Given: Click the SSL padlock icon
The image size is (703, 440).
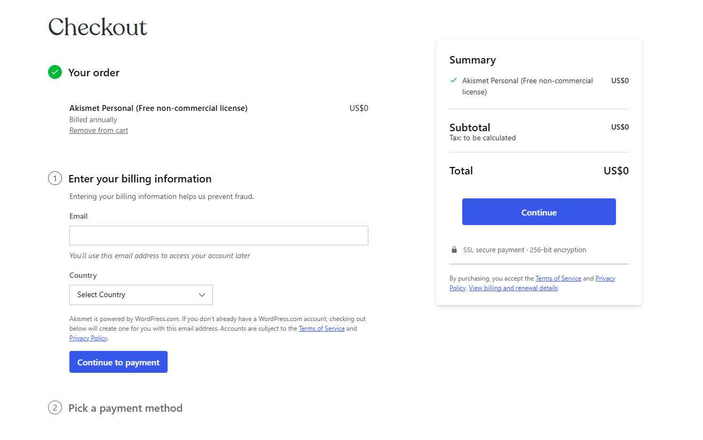Looking at the screenshot, I should [454, 250].
